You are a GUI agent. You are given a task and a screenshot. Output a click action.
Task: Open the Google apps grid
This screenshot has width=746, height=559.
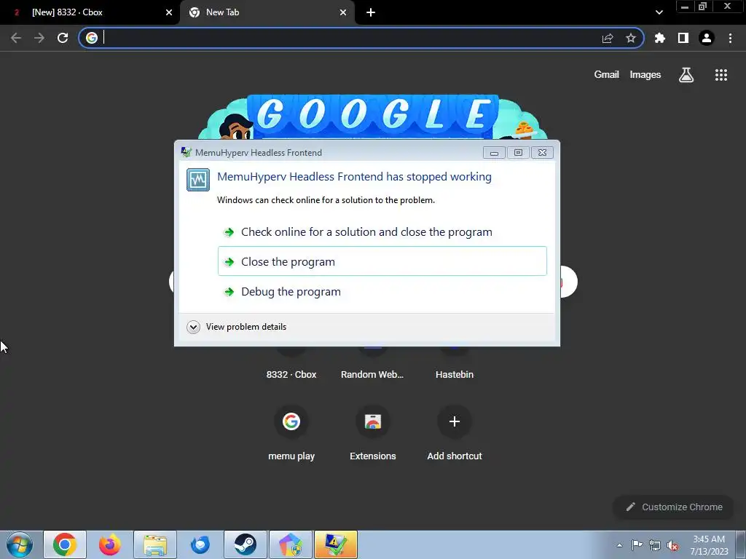pos(721,75)
